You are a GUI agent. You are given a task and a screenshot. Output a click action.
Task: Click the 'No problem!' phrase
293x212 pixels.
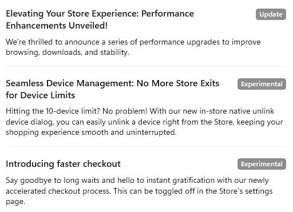point(125,111)
